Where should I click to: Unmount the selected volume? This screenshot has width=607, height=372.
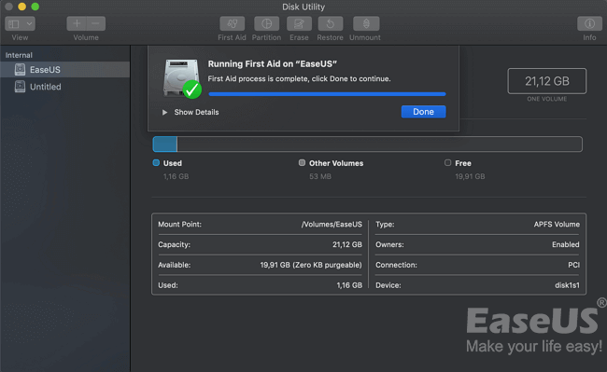pos(366,24)
